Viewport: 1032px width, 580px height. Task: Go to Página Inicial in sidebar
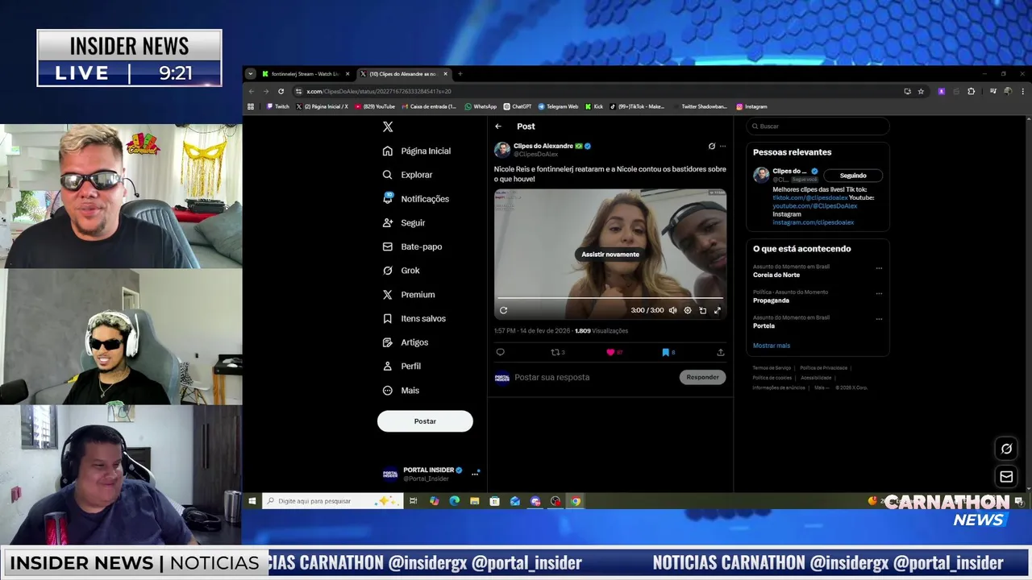point(417,151)
